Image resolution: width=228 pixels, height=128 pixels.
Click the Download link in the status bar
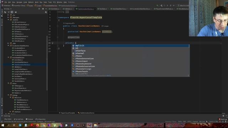click(x=33, y=122)
